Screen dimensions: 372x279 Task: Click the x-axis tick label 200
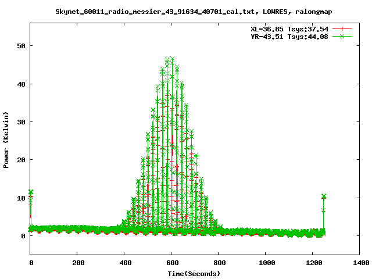(78, 263)
